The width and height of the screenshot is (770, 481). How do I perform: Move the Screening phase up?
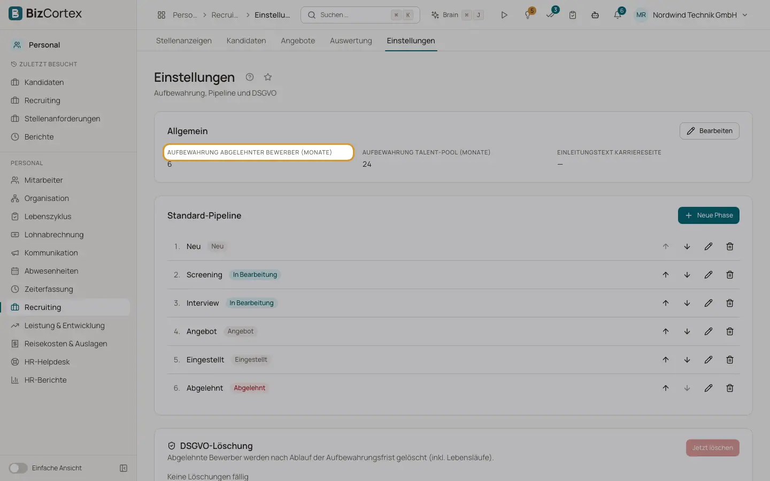(666, 275)
